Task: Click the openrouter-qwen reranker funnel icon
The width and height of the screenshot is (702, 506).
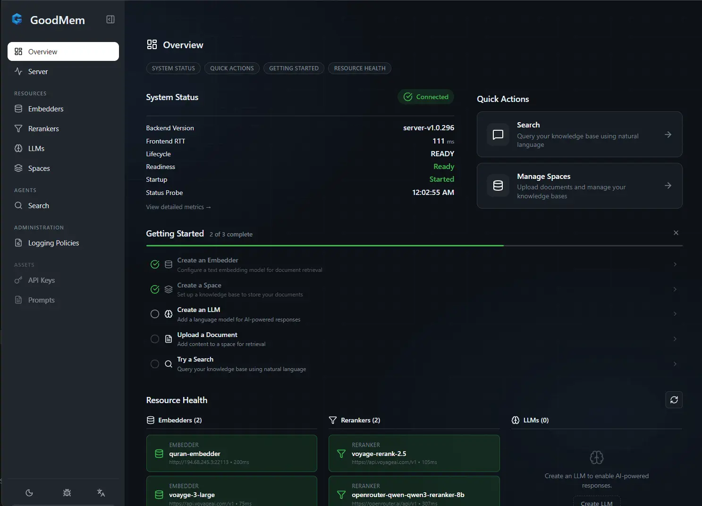Action: click(x=341, y=495)
